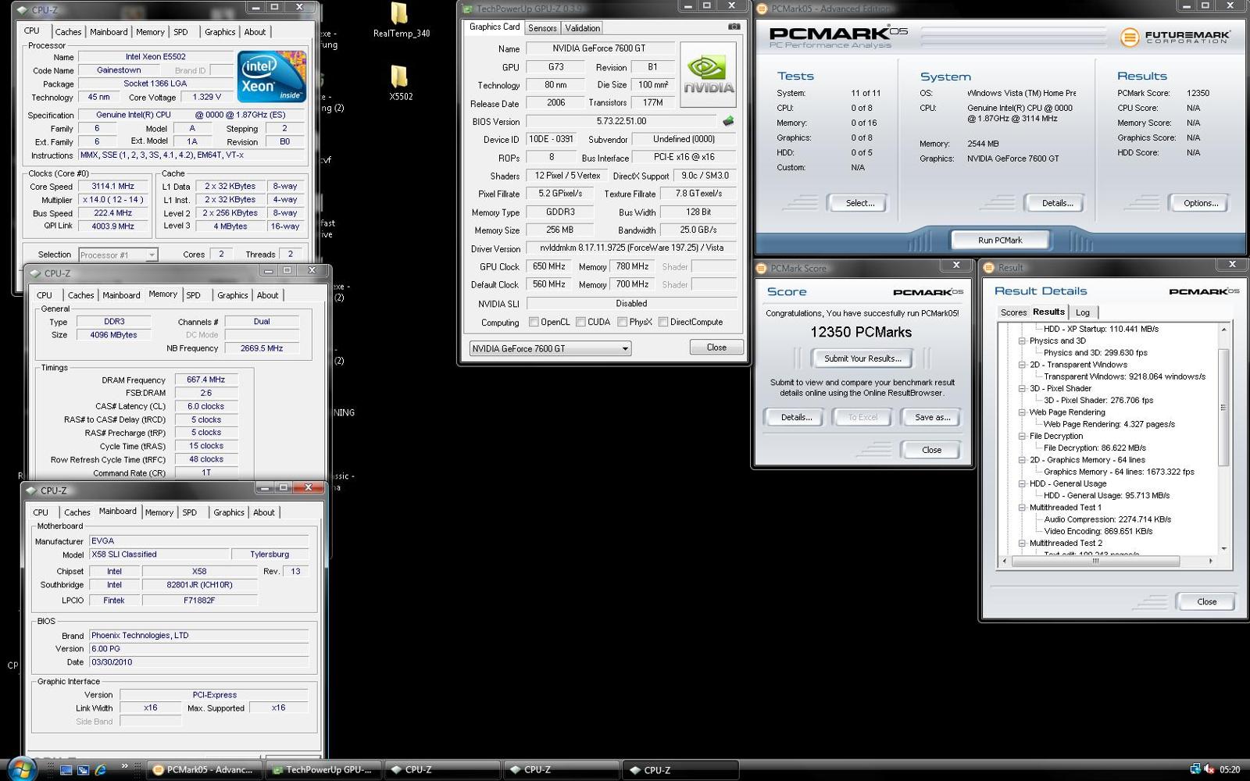Open Caches tab in CPU-Z Memory window

(x=80, y=295)
